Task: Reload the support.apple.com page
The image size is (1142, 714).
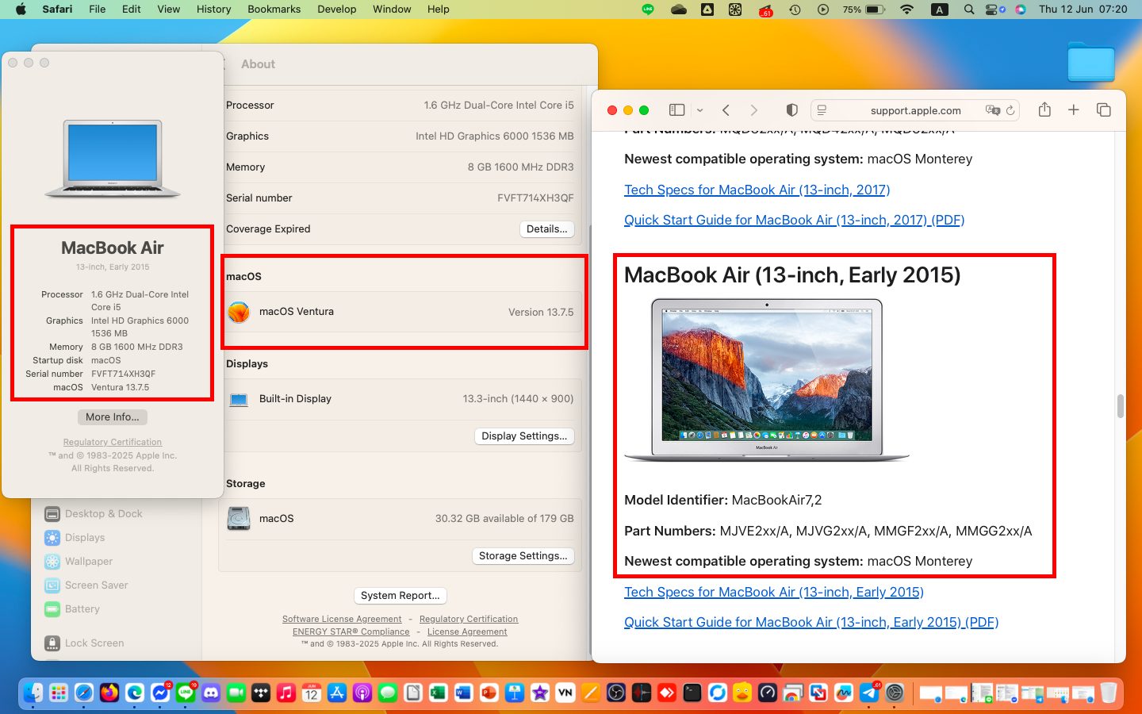Action: (x=1010, y=110)
